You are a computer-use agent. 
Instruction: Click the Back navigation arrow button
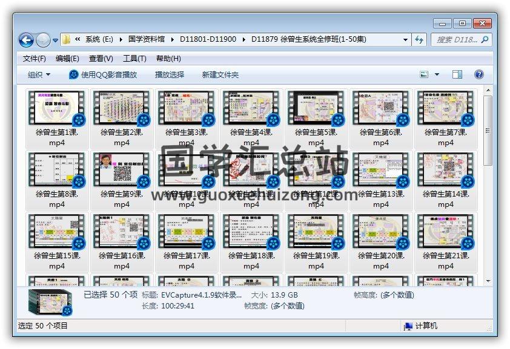click(27, 40)
